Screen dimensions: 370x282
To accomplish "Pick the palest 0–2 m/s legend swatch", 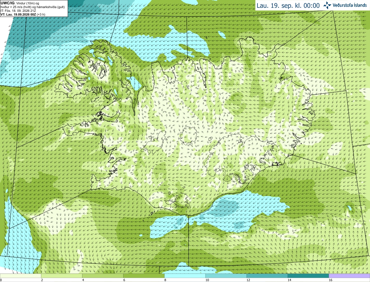I will (x=21, y=276).
